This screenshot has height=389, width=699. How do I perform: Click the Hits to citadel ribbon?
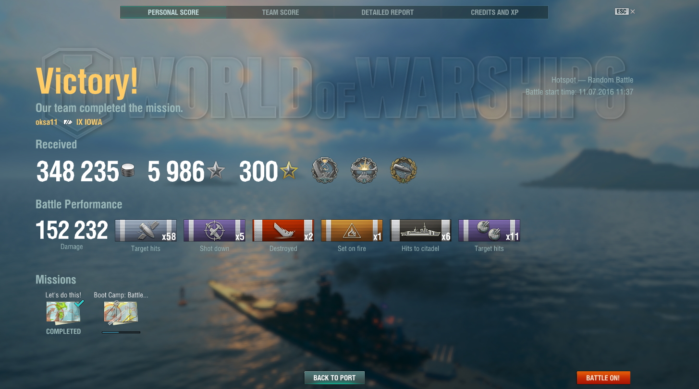[x=420, y=231]
